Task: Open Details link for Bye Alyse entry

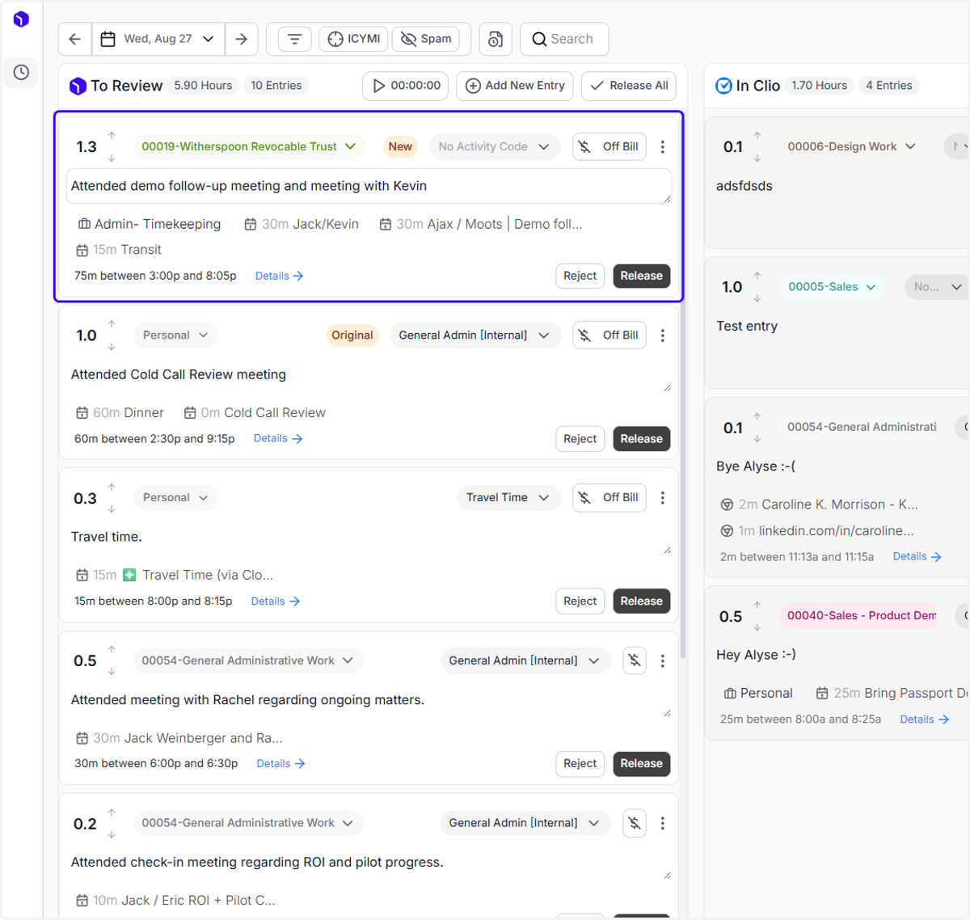Action: [x=917, y=557]
